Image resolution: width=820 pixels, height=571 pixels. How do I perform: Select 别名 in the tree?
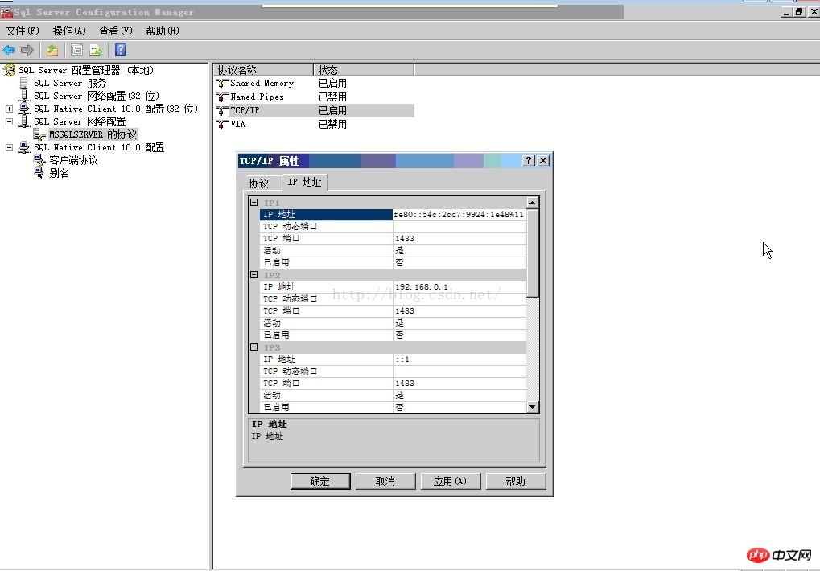[59, 173]
